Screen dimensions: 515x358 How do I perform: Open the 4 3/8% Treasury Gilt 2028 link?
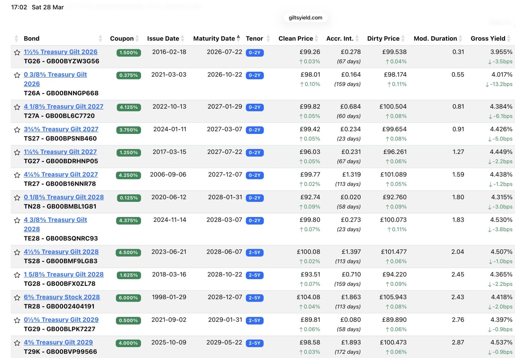(55, 220)
